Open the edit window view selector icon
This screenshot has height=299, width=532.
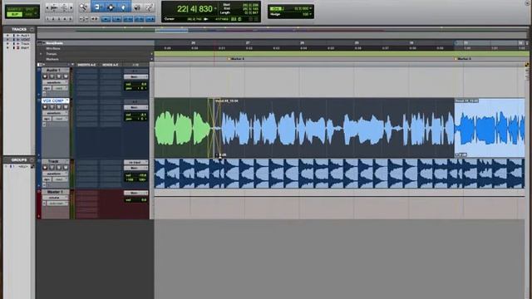click(42, 65)
